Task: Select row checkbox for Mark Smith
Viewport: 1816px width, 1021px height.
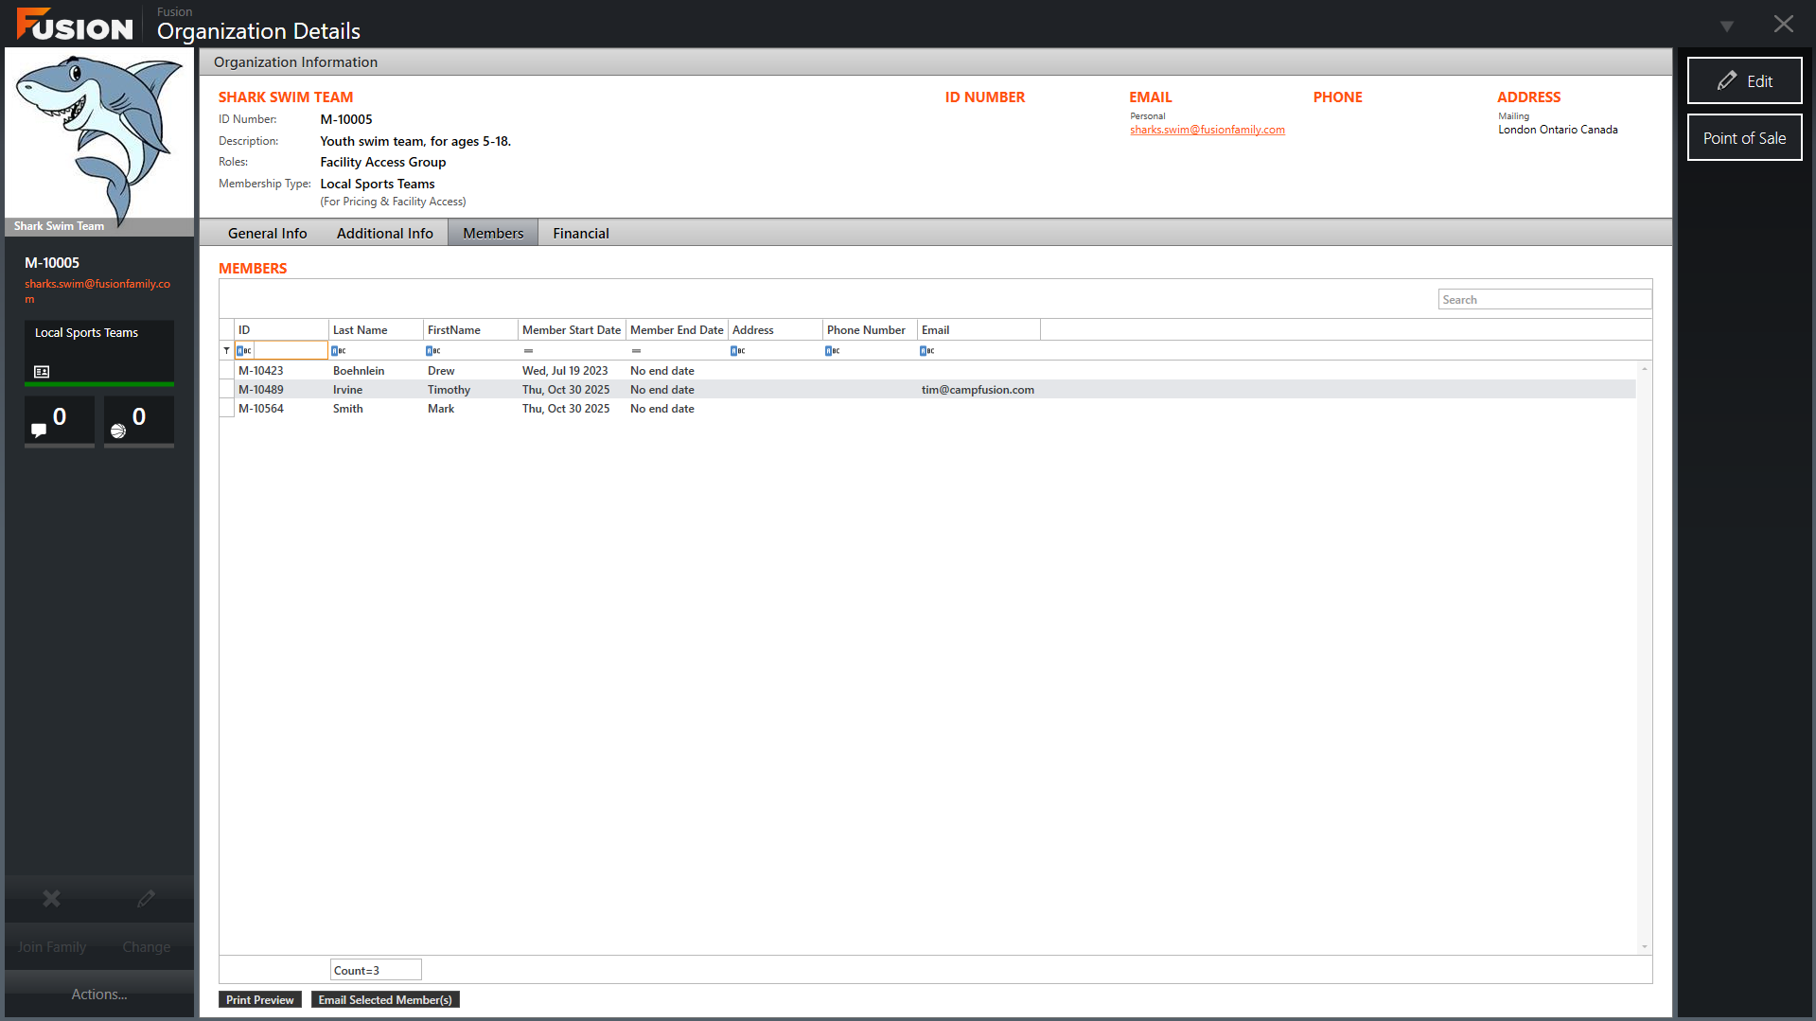Action: pyautogui.click(x=227, y=409)
